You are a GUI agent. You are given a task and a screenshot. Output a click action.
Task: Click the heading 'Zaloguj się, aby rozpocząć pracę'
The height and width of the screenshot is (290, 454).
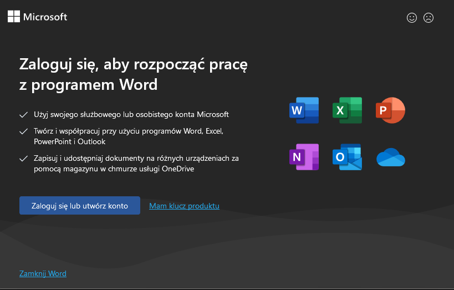click(134, 64)
